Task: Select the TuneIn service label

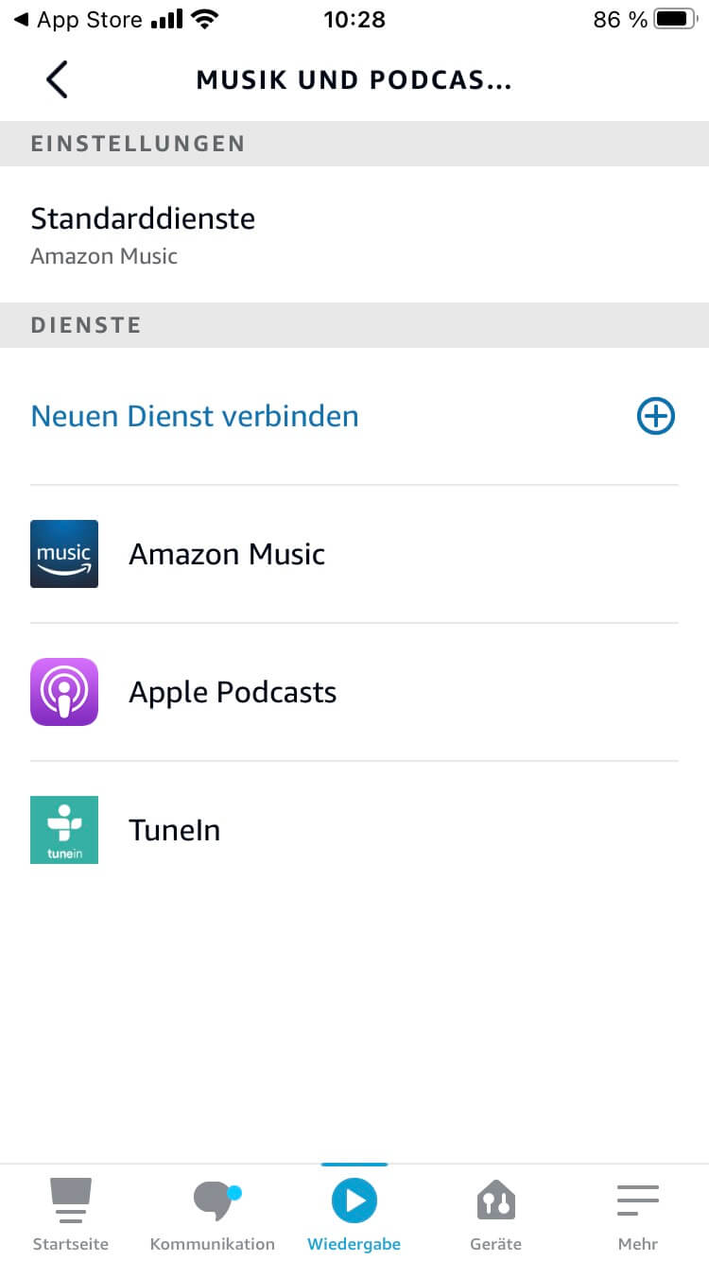Action: (174, 830)
